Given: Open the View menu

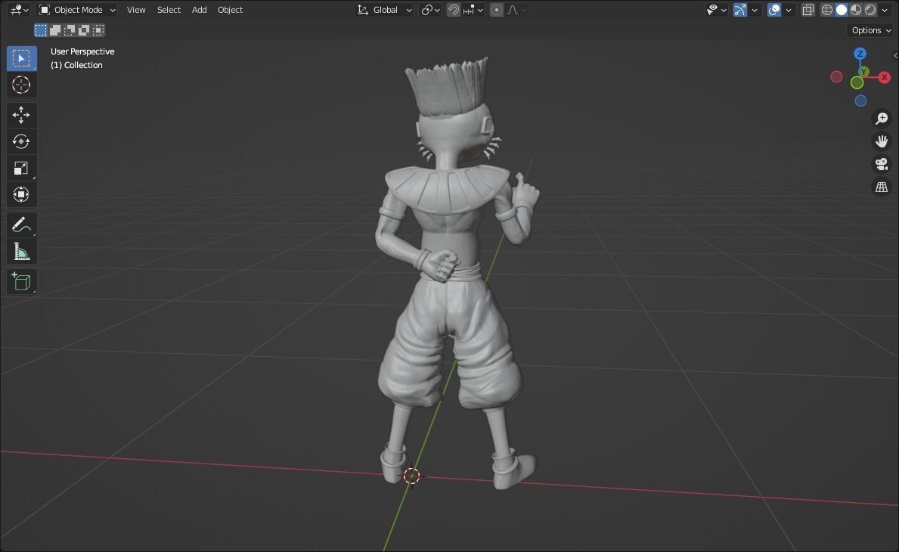Looking at the screenshot, I should click(136, 10).
